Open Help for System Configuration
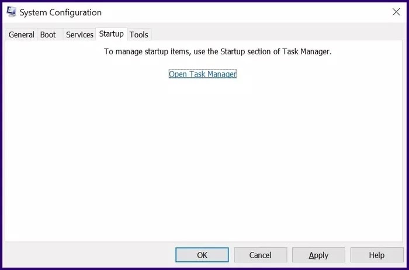This screenshot has width=409, height=270. pyautogui.click(x=377, y=255)
